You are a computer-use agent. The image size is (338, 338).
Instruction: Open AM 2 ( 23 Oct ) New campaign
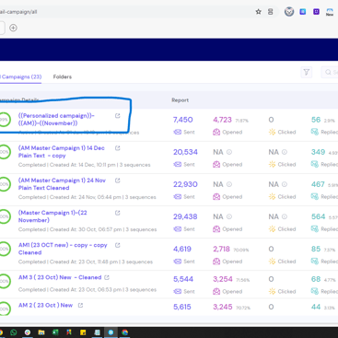(45, 305)
